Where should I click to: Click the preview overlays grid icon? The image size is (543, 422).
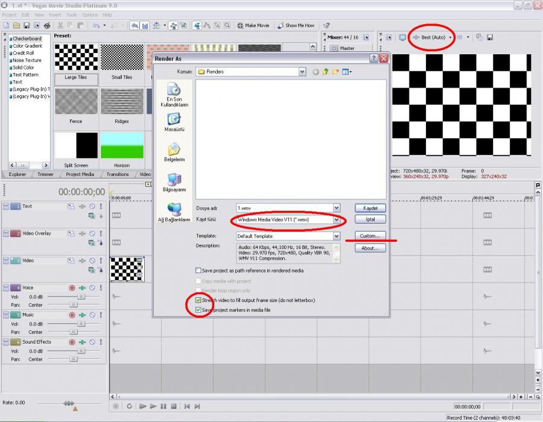pyautogui.click(x=460, y=37)
